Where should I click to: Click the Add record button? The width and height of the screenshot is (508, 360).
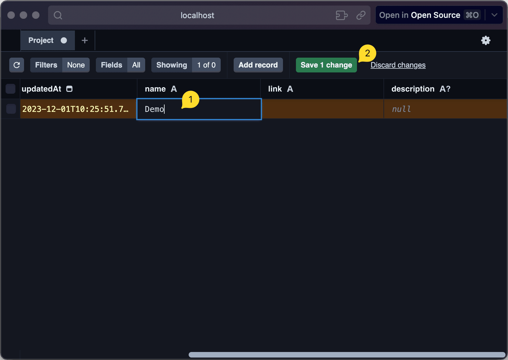tap(258, 65)
